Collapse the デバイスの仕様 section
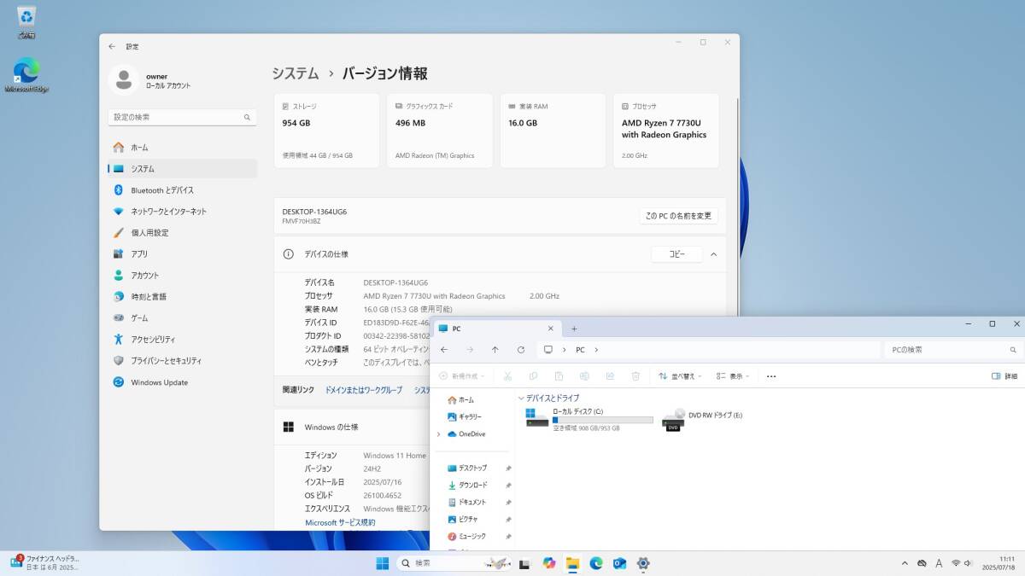This screenshot has height=576, width=1025. point(713,254)
